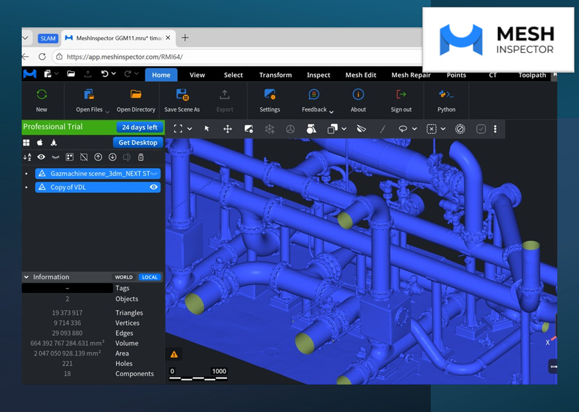Select the arrow selection tool in the toolbar
This screenshot has width=579, height=412.
coord(205,128)
